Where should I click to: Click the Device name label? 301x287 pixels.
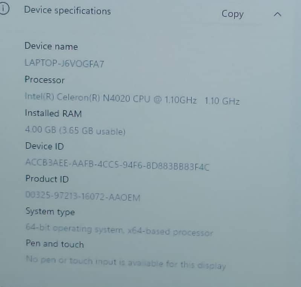[x=51, y=46]
